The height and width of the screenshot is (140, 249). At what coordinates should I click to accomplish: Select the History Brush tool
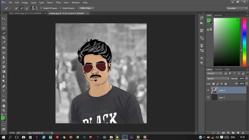tap(4, 62)
